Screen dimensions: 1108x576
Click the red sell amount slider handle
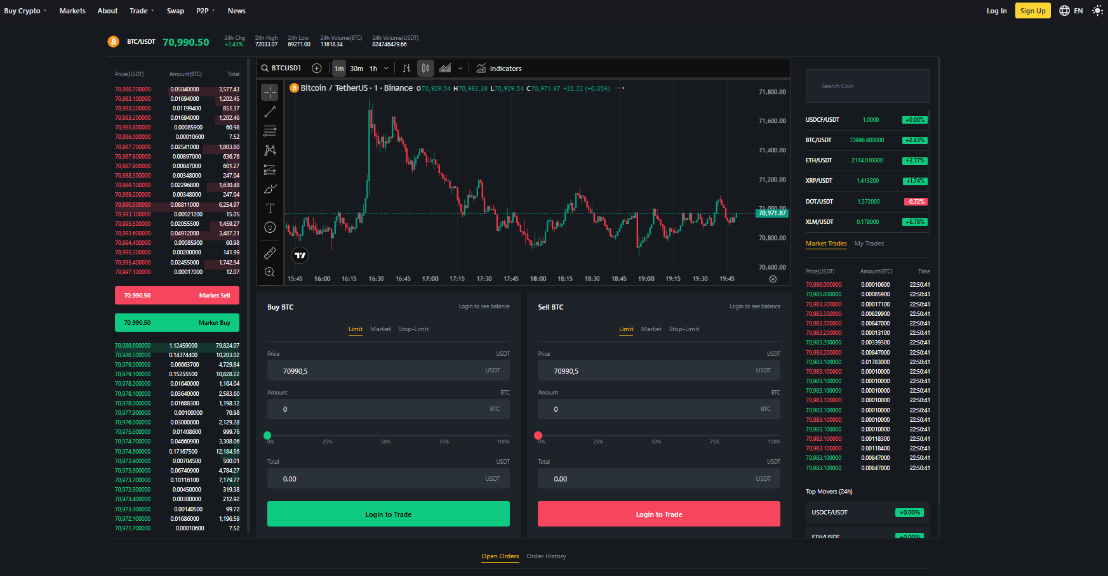pyautogui.click(x=538, y=436)
